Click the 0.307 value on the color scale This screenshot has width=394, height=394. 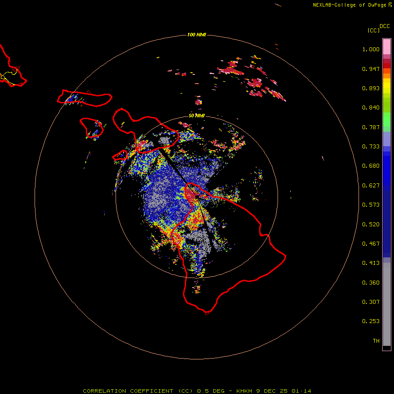pyautogui.click(x=371, y=302)
